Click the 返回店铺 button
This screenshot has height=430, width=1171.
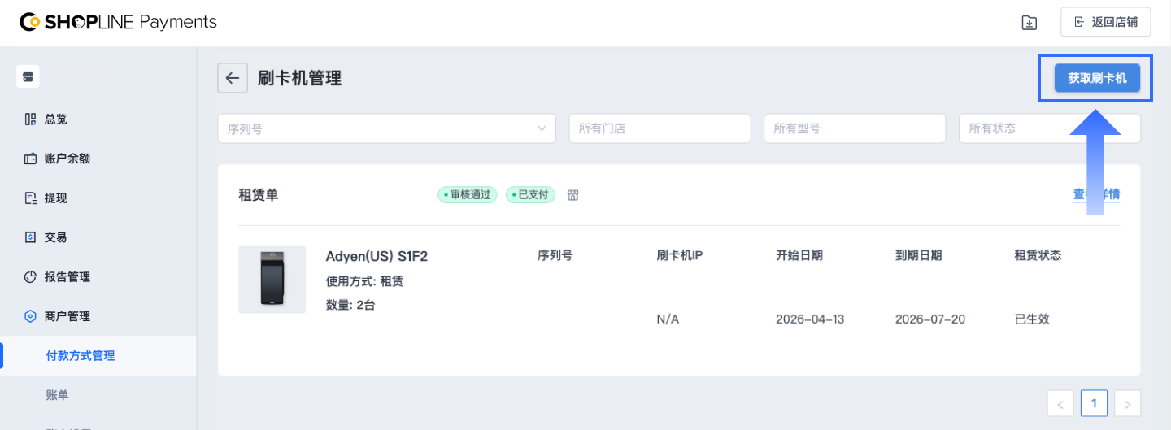click(1105, 22)
